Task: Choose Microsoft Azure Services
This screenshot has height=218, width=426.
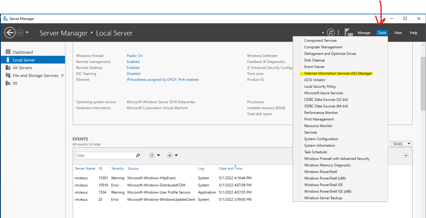Action: (x=340, y=93)
